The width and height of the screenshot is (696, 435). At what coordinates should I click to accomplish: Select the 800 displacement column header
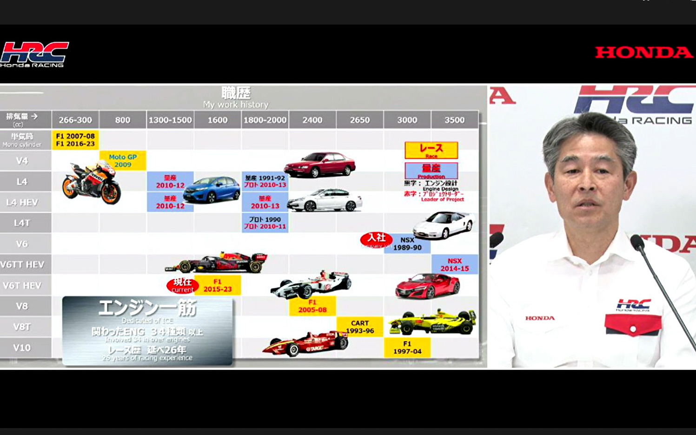point(123,120)
